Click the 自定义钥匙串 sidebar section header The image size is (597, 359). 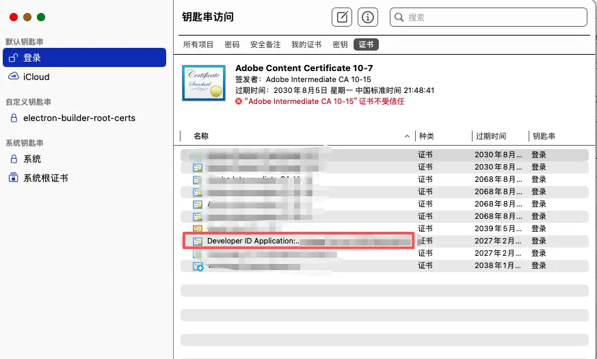coord(28,102)
